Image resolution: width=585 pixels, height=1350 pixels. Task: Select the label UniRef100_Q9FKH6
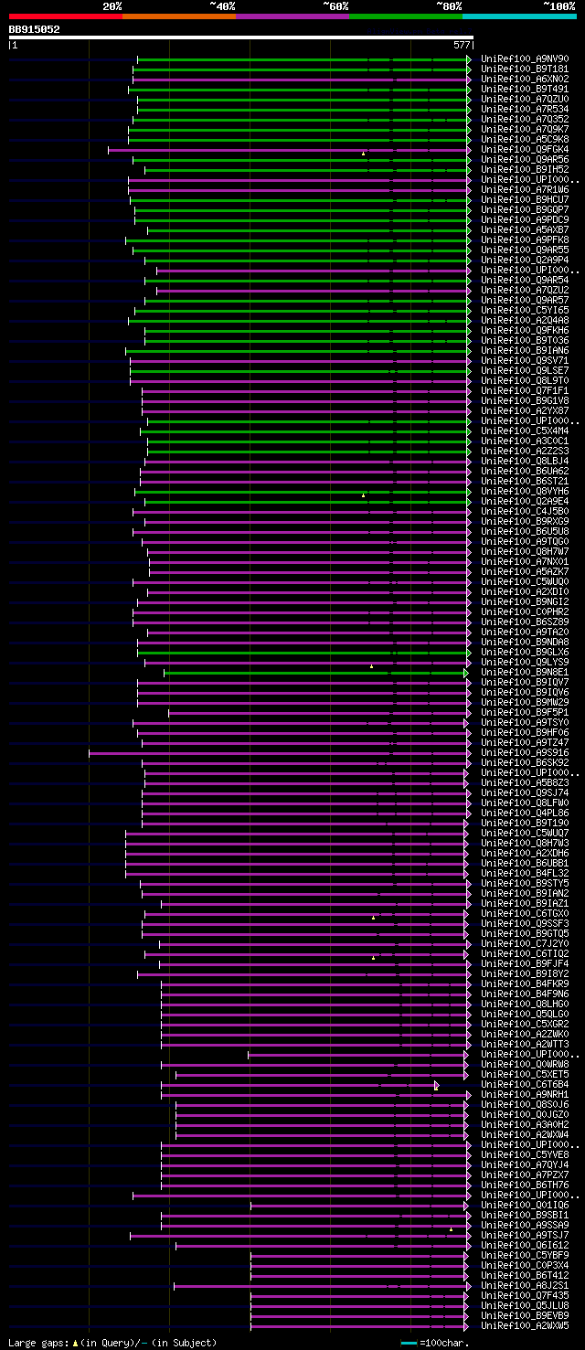(x=525, y=331)
